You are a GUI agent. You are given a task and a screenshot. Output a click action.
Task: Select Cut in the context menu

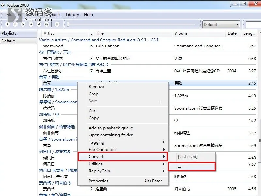point(123,111)
